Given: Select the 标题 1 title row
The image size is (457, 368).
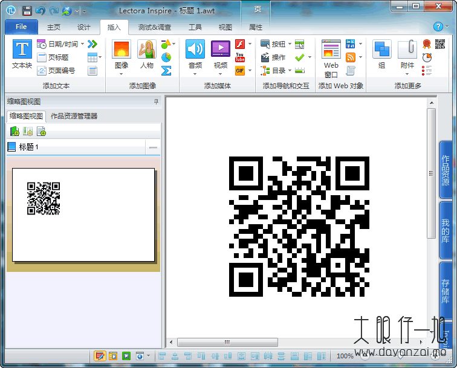Looking at the screenshot, I should point(76,147).
